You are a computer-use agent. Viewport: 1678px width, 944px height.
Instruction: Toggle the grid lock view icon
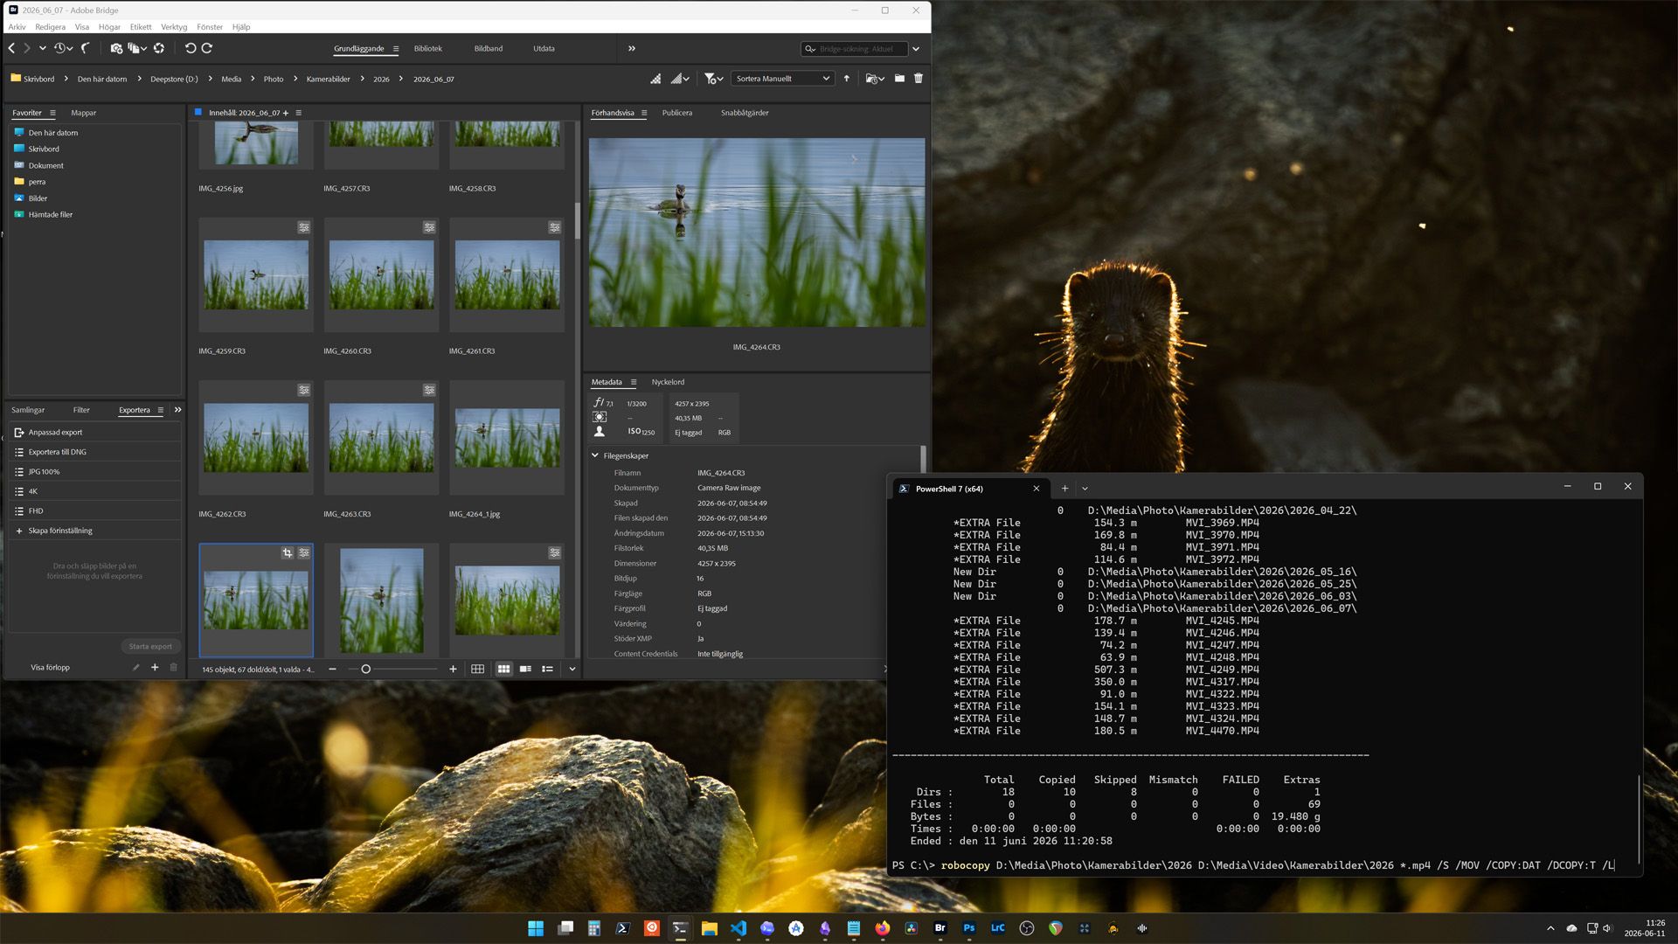point(477,670)
